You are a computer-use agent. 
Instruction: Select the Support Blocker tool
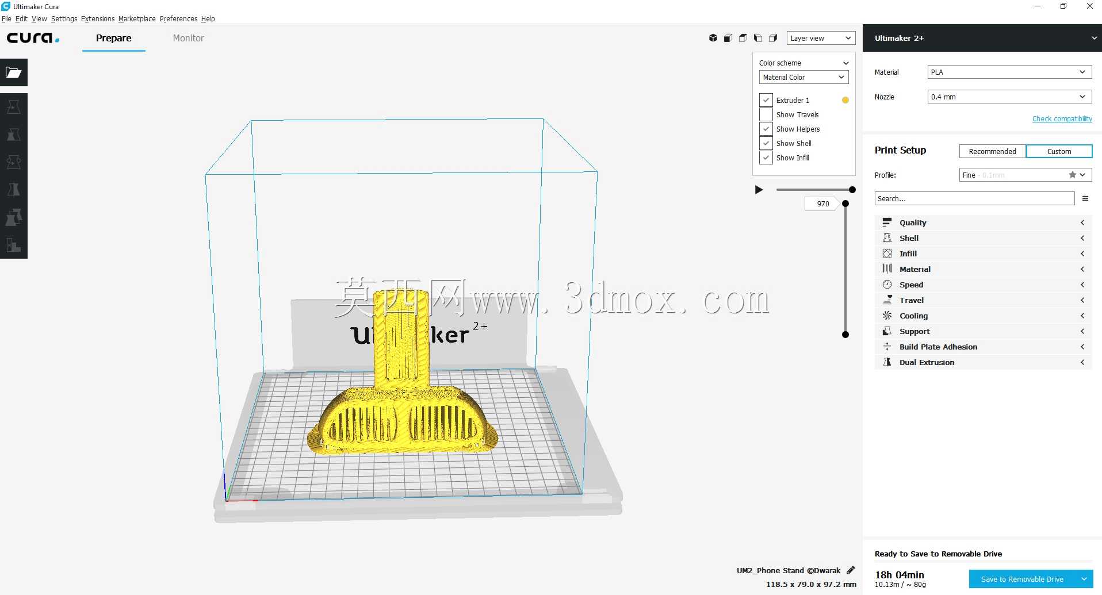coord(14,245)
